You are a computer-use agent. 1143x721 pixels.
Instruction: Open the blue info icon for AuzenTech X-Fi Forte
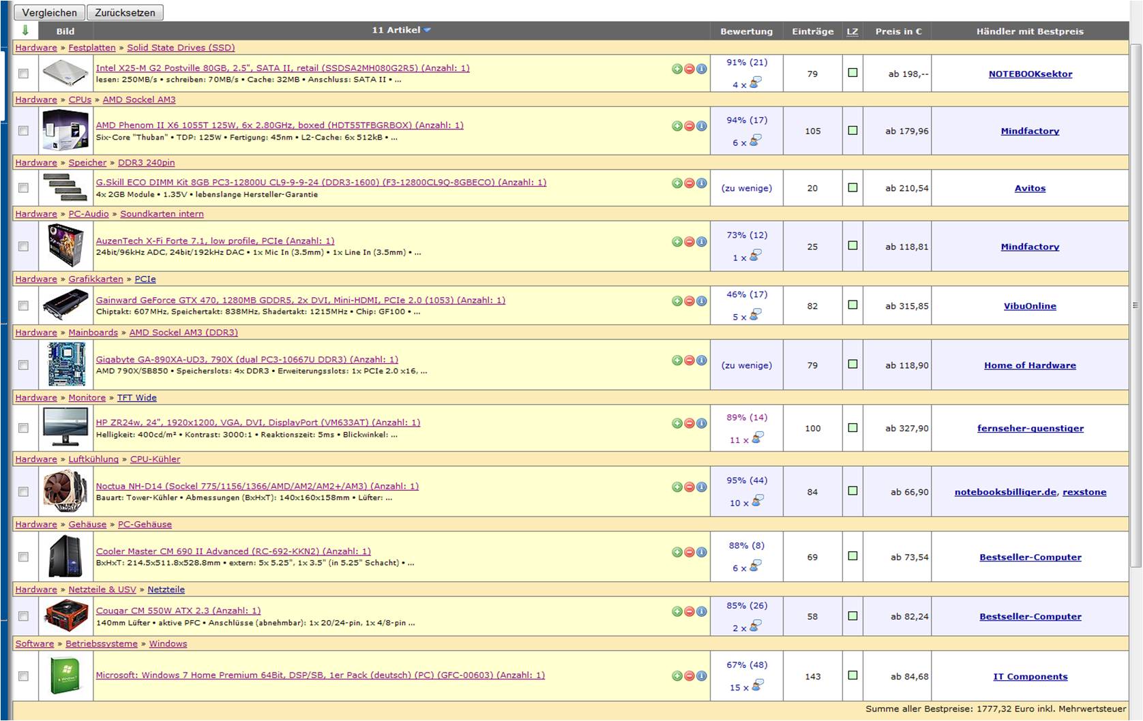[x=701, y=242]
